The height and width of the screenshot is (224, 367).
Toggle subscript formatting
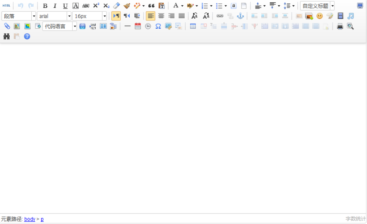[x=106, y=6]
